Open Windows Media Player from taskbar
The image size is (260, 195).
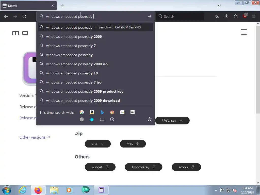coord(69,190)
